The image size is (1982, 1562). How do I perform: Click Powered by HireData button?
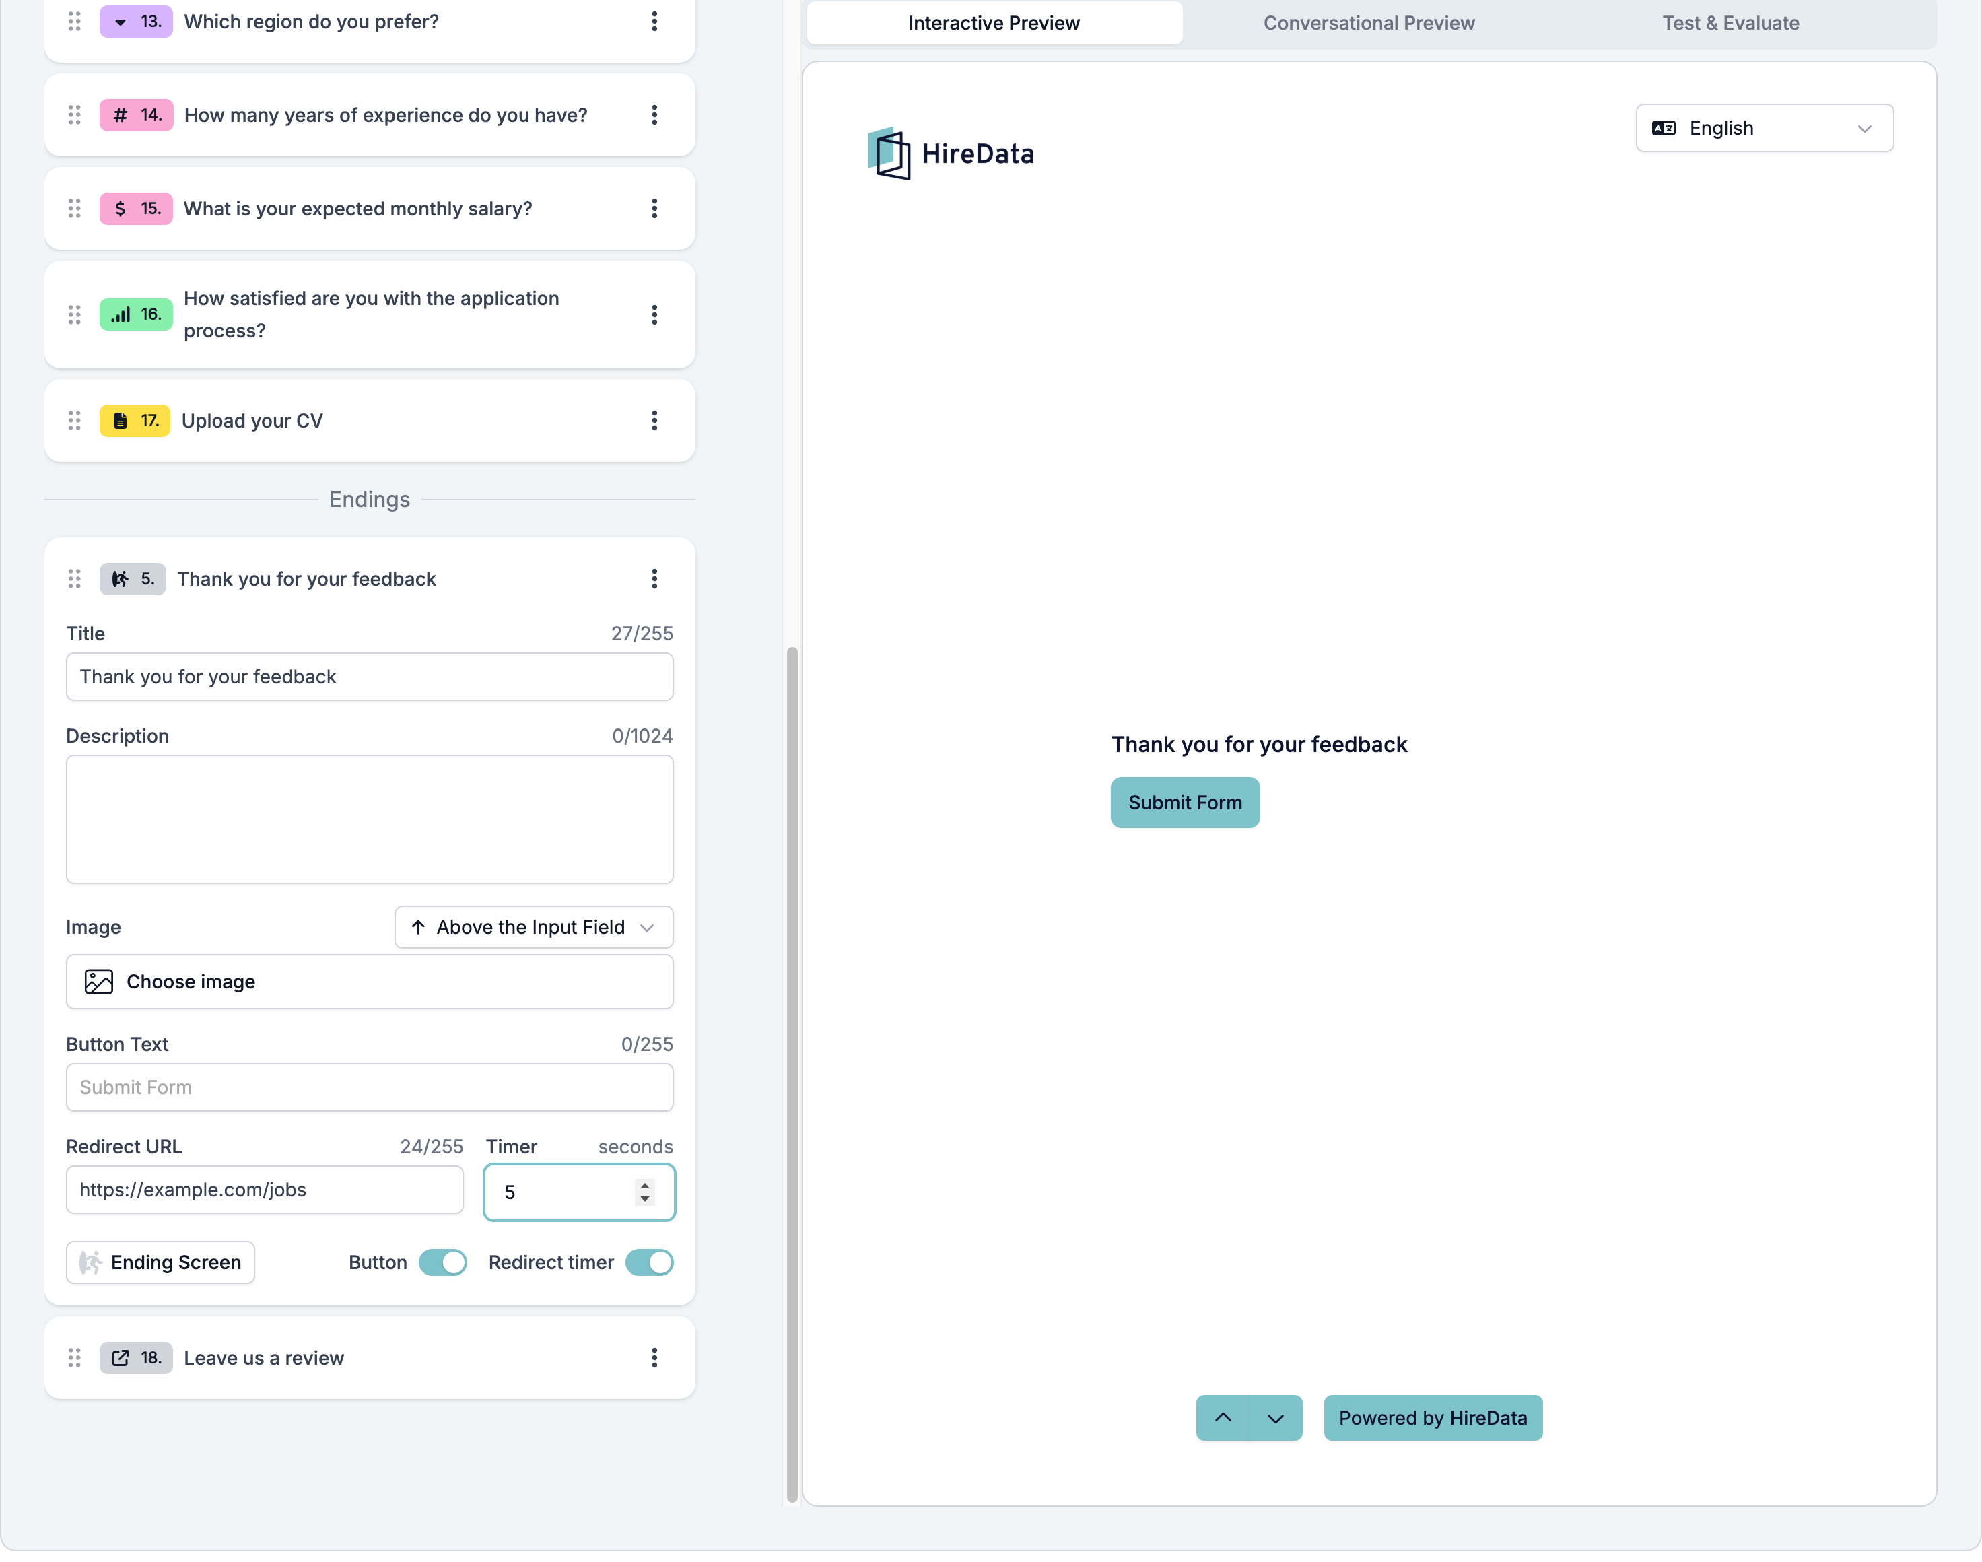(x=1433, y=1419)
